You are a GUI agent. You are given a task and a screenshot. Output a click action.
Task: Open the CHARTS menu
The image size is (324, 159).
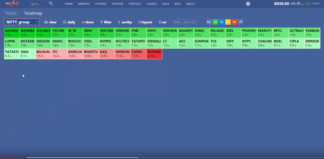[x=152, y=4]
